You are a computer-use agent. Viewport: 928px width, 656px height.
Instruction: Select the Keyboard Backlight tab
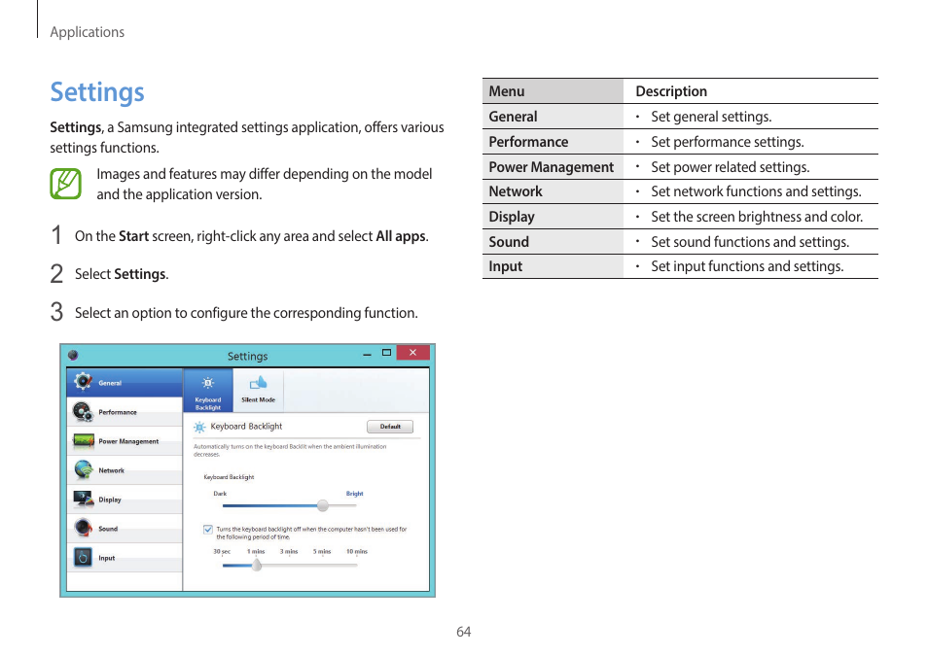click(208, 391)
